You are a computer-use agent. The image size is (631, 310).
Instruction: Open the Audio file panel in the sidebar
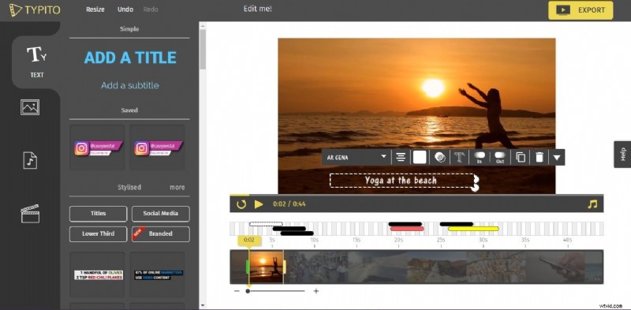(x=30, y=160)
